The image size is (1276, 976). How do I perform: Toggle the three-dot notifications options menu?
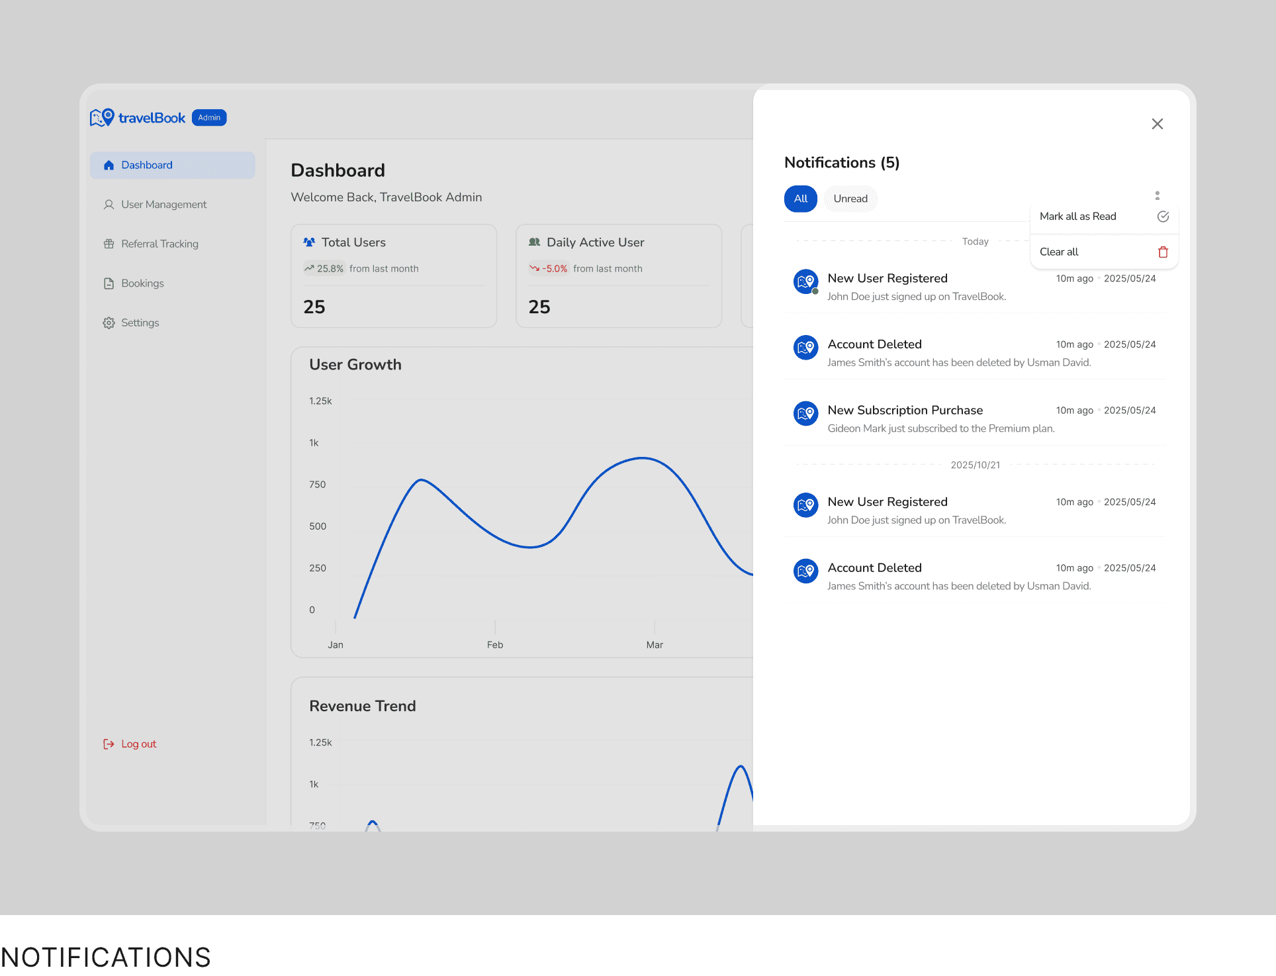click(x=1157, y=195)
